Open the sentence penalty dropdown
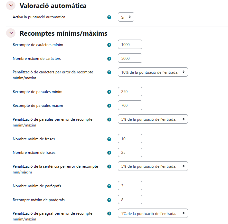Viewport: 228px width, 224px height. pos(153,166)
